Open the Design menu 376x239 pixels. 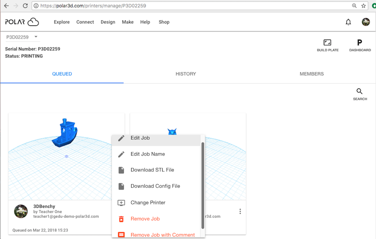(108, 22)
